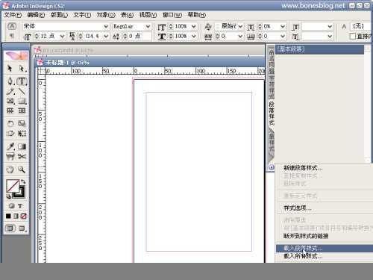Open the vertical scale 100% dropdown
373x280 pixels.
pos(194,26)
